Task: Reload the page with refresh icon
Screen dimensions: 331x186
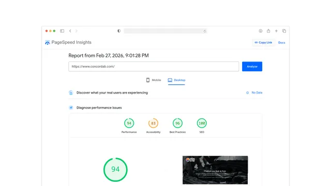Action: coord(205,31)
